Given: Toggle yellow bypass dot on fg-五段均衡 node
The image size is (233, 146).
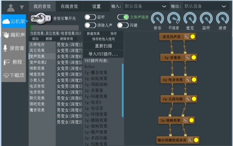Looking at the screenshot, I should coord(194,99).
